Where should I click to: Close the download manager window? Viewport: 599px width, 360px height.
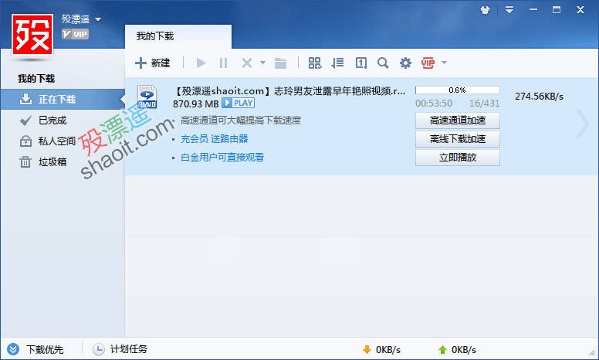tap(580, 10)
